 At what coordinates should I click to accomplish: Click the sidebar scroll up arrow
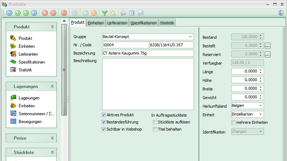click(64, 21)
